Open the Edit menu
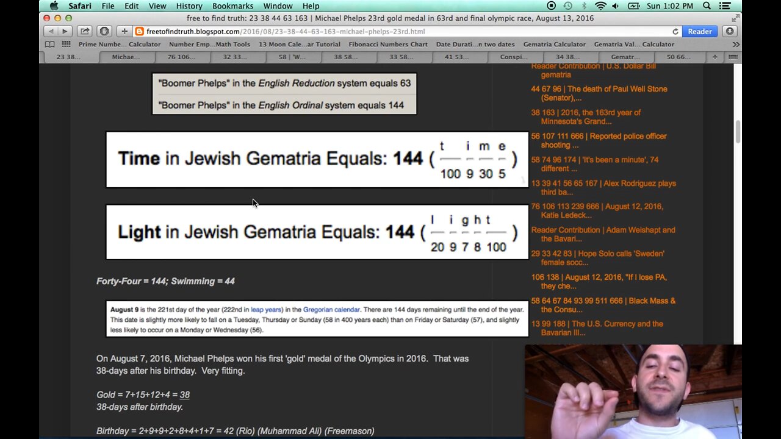This screenshot has width=781, height=439. 132,6
